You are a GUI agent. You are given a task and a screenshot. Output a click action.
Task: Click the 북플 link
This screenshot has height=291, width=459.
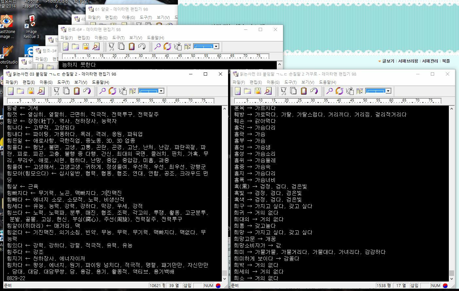tap(446, 61)
